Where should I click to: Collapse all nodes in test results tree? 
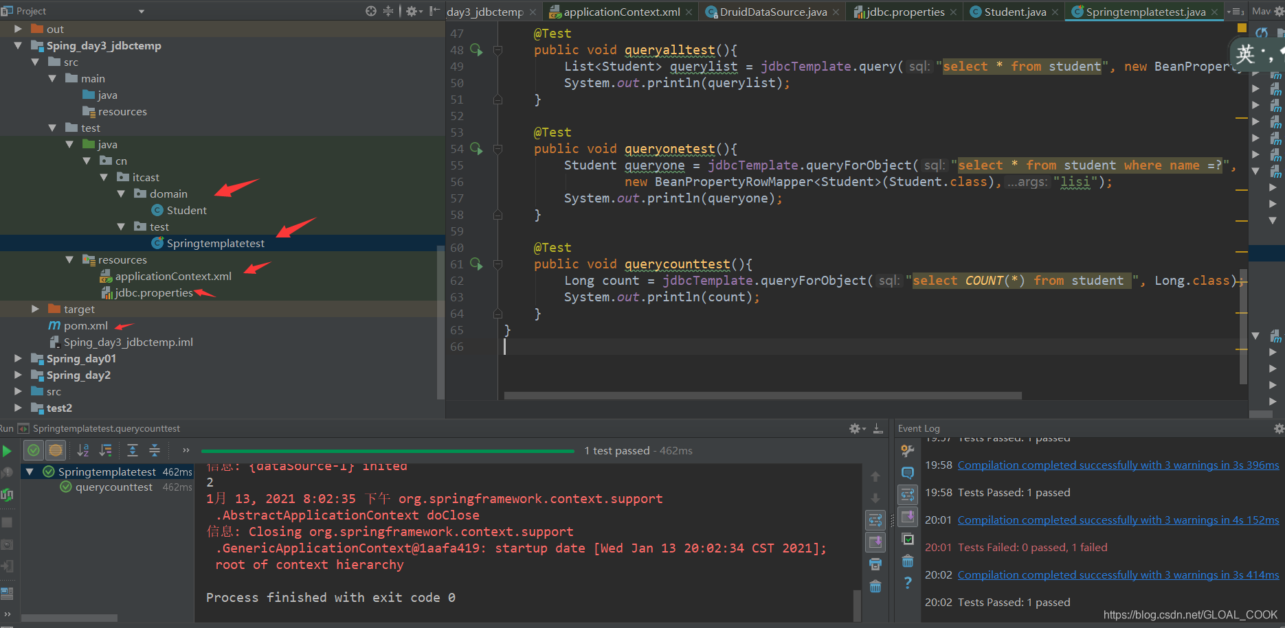click(155, 451)
